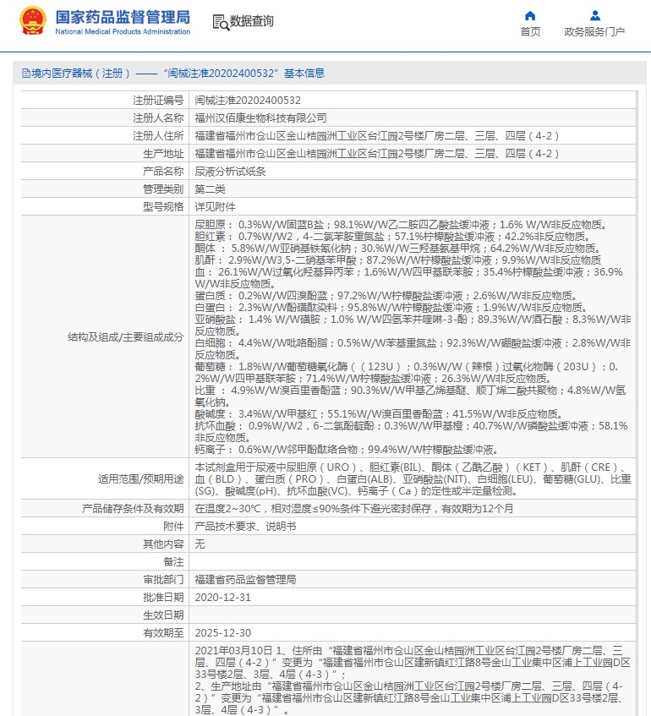Click the 适用范围/预期用途 label
Image resolution: width=651 pixels, height=716 pixels.
click(140, 479)
